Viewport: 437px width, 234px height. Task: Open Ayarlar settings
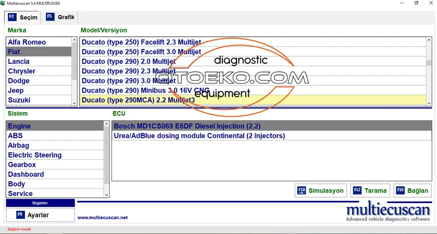pos(40,215)
